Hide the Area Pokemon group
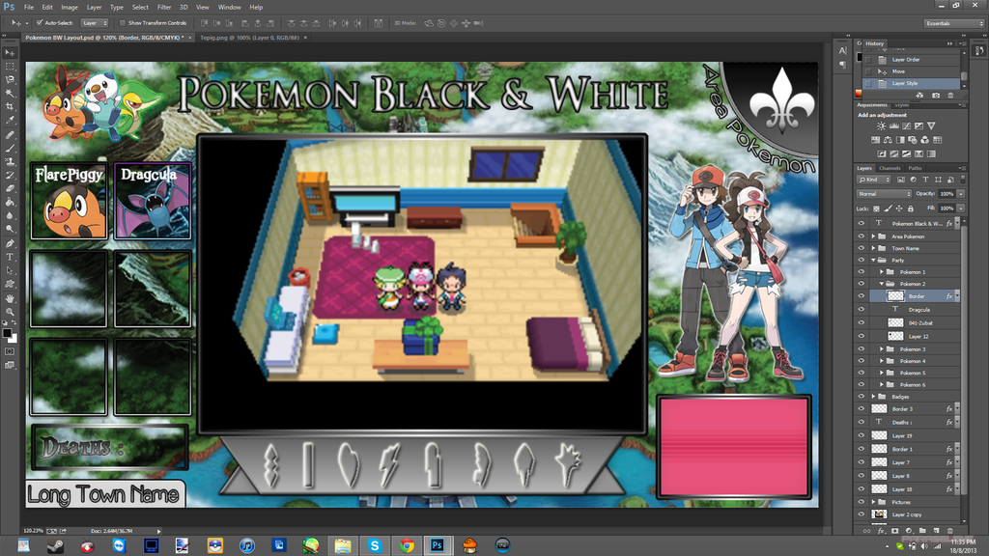989x556 pixels. click(x=861, y=236)
